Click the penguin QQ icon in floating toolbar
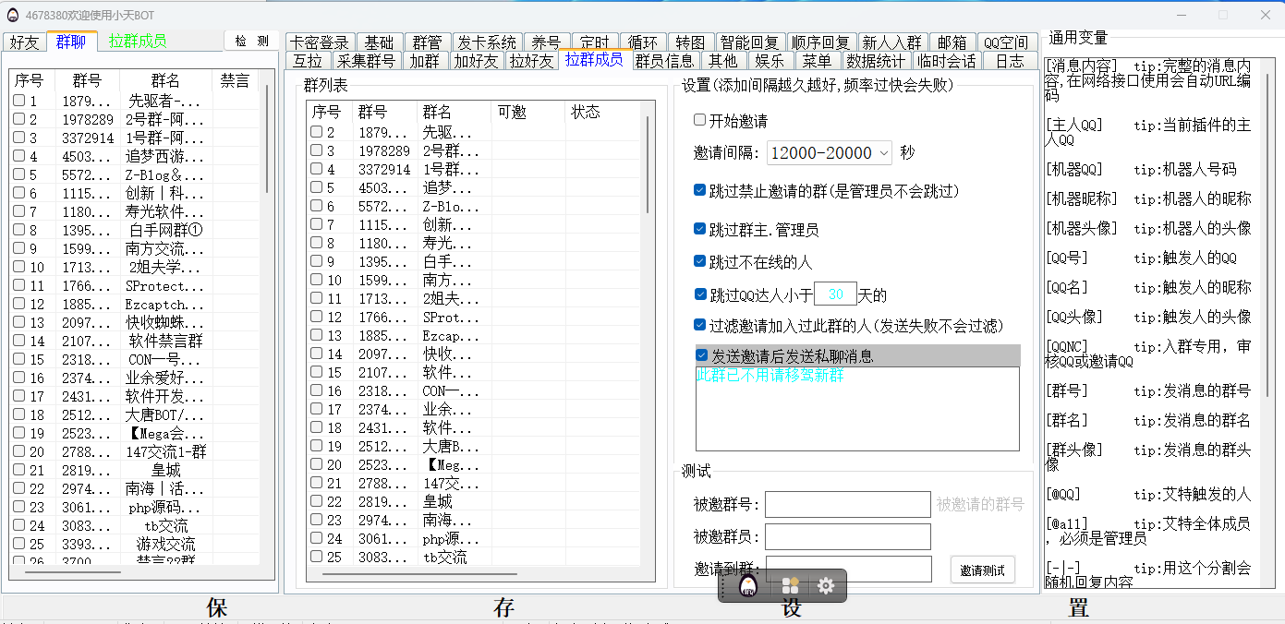This screenshot has height=624, width=1285. pyautogui.click(x=748, y=586)
